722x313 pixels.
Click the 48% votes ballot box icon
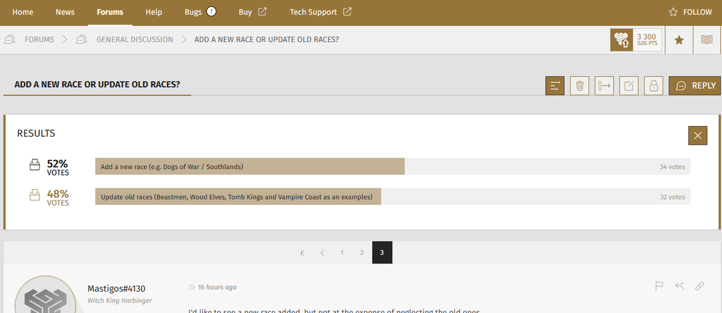[x=35, y=195]
